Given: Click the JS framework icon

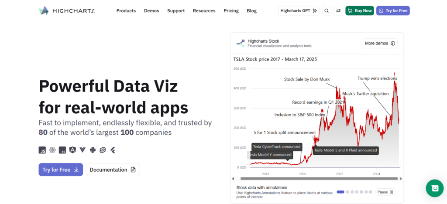Looking at the screenshot, I should tap(42, 150).
